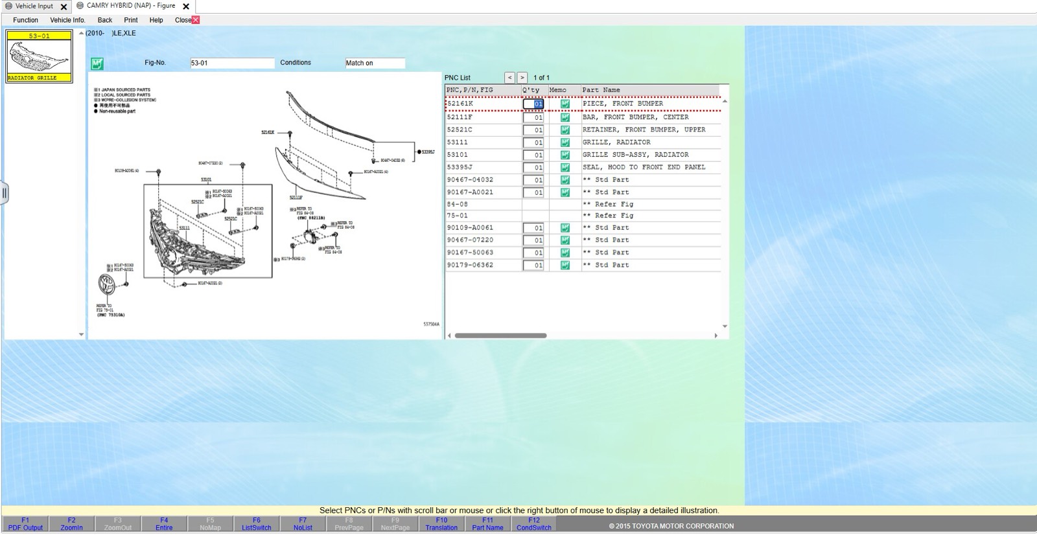Click quantity field for 90179-06362

point(533,265)
